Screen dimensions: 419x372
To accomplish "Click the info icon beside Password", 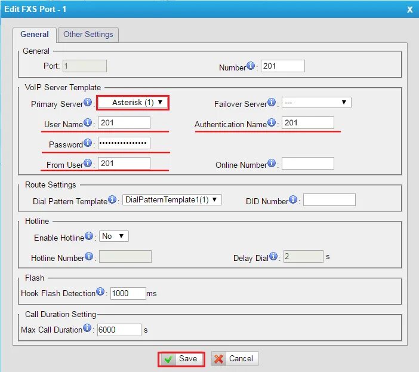I will pyautogui.click(x=88, y=143).
